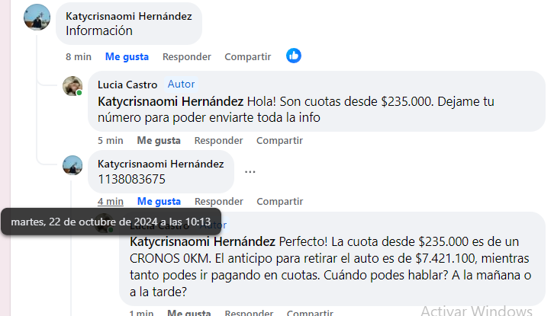Like Lucia Castro's cuotas desde $235.000 reply
Screen dimensions: 554x316
[159, 140]
